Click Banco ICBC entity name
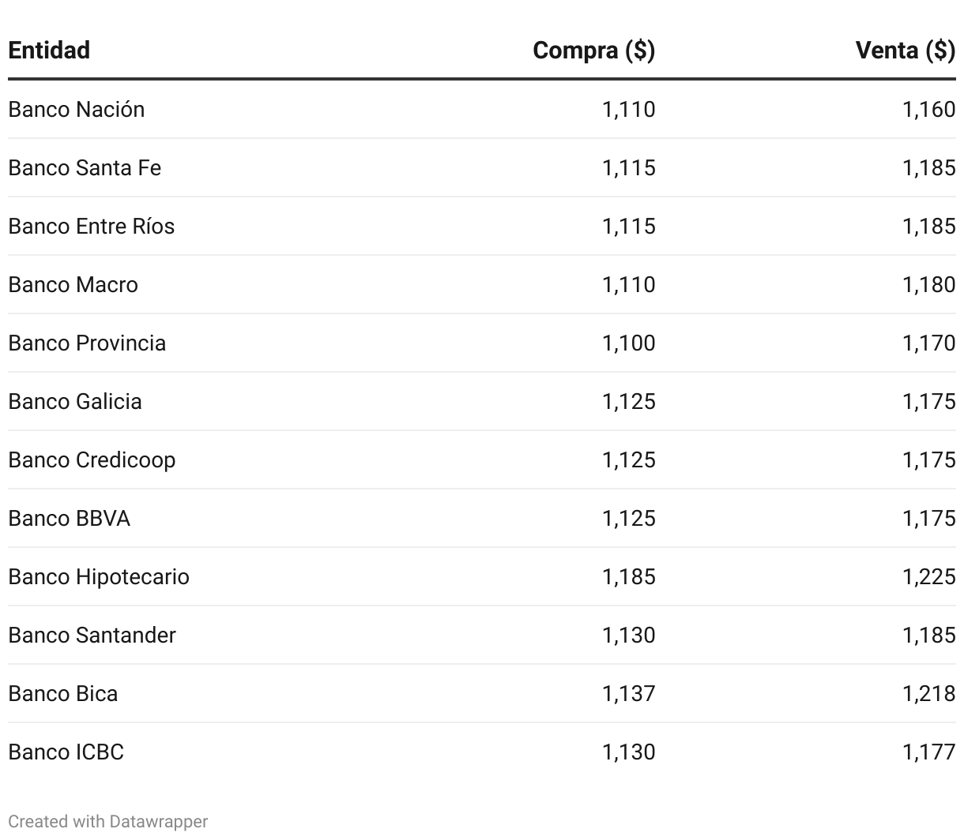 coord(66,752)
